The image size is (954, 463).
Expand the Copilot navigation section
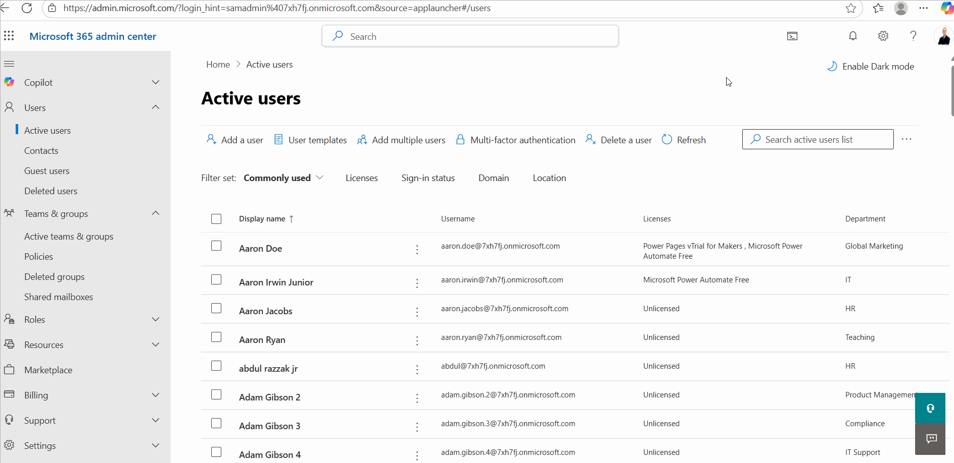(x=156, y=82)
